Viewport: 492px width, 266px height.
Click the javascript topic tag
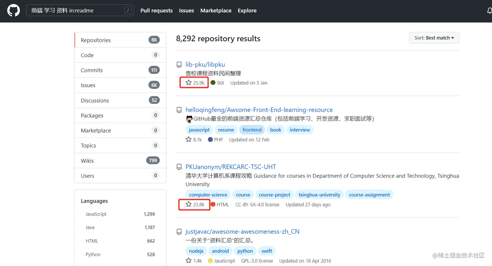click(199, 130)
